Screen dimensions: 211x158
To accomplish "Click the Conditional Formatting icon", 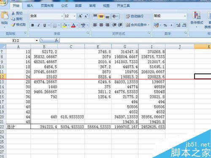I will (x=197, y=15).
